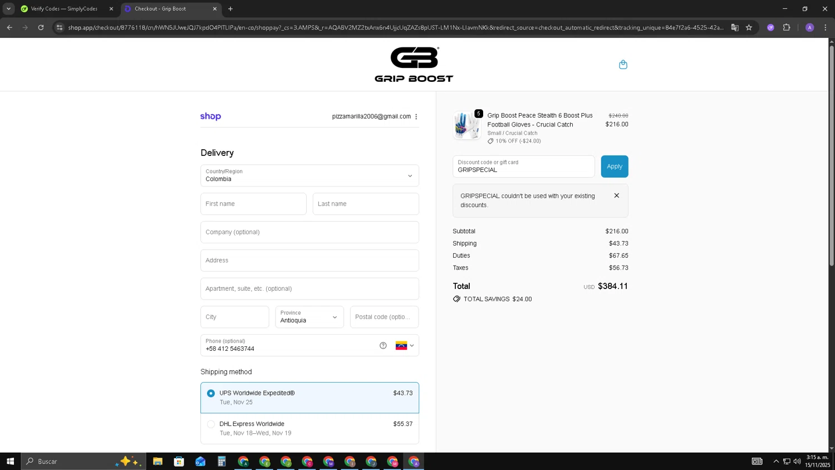Open the Chrome profile avatar

pos(809,27)
